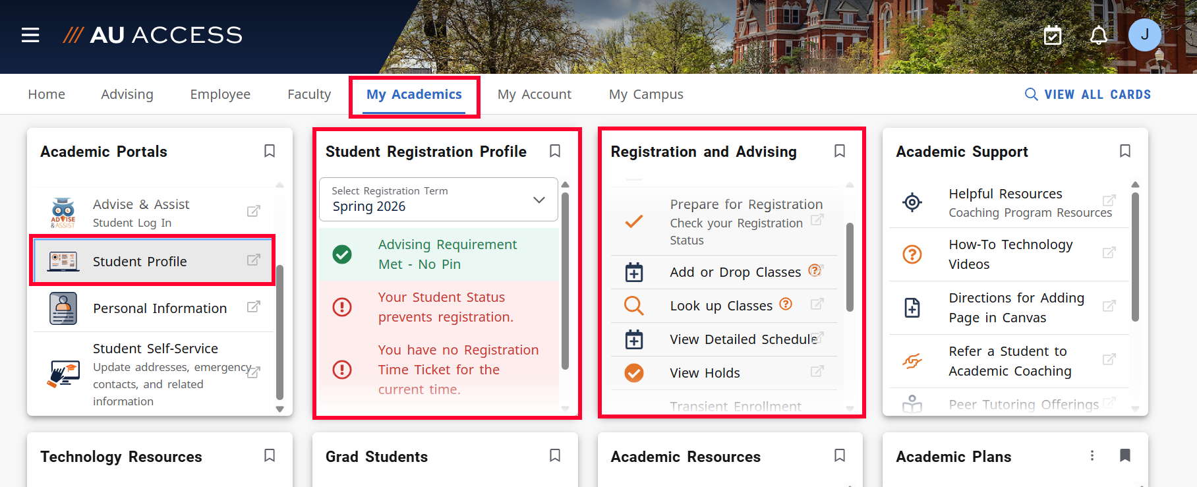The width and height of the screenshot is (1197, 487).
Task: Open Student Self-Service to update addresses
Action: (156, 348)
